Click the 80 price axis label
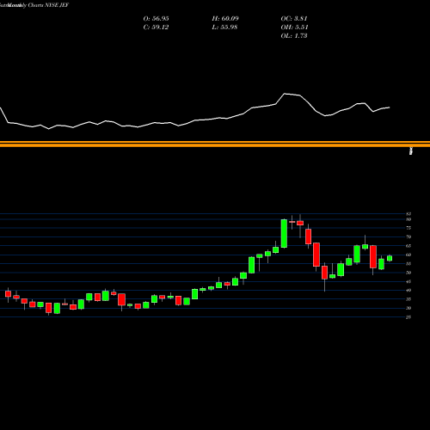 (x=408, y=219)
